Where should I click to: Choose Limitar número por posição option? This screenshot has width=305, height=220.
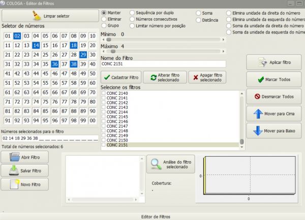[132, 26]
